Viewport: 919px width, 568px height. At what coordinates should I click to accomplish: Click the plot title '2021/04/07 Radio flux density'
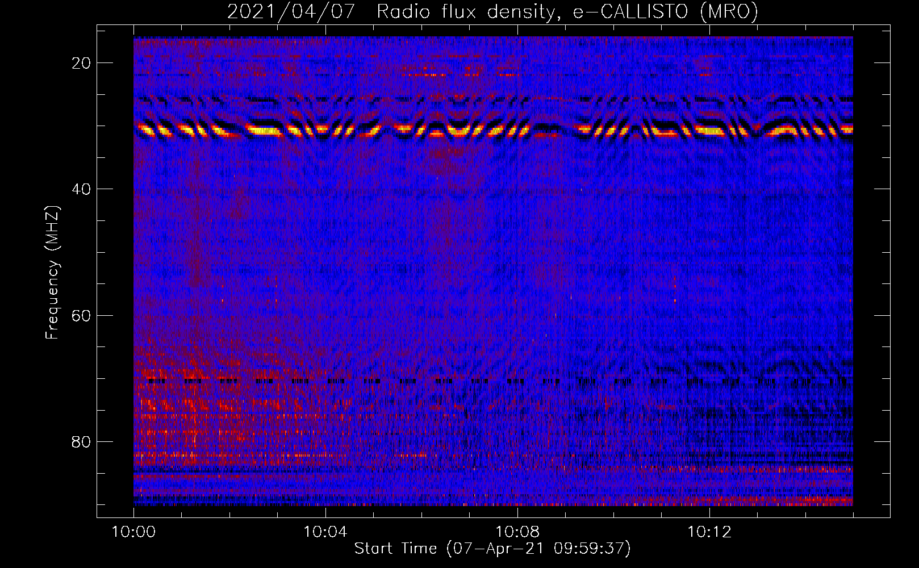click(492, 11)
